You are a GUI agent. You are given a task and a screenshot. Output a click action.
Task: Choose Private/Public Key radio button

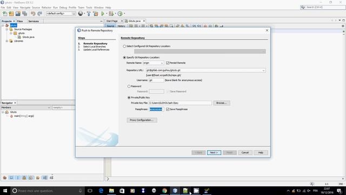[129, 97]
